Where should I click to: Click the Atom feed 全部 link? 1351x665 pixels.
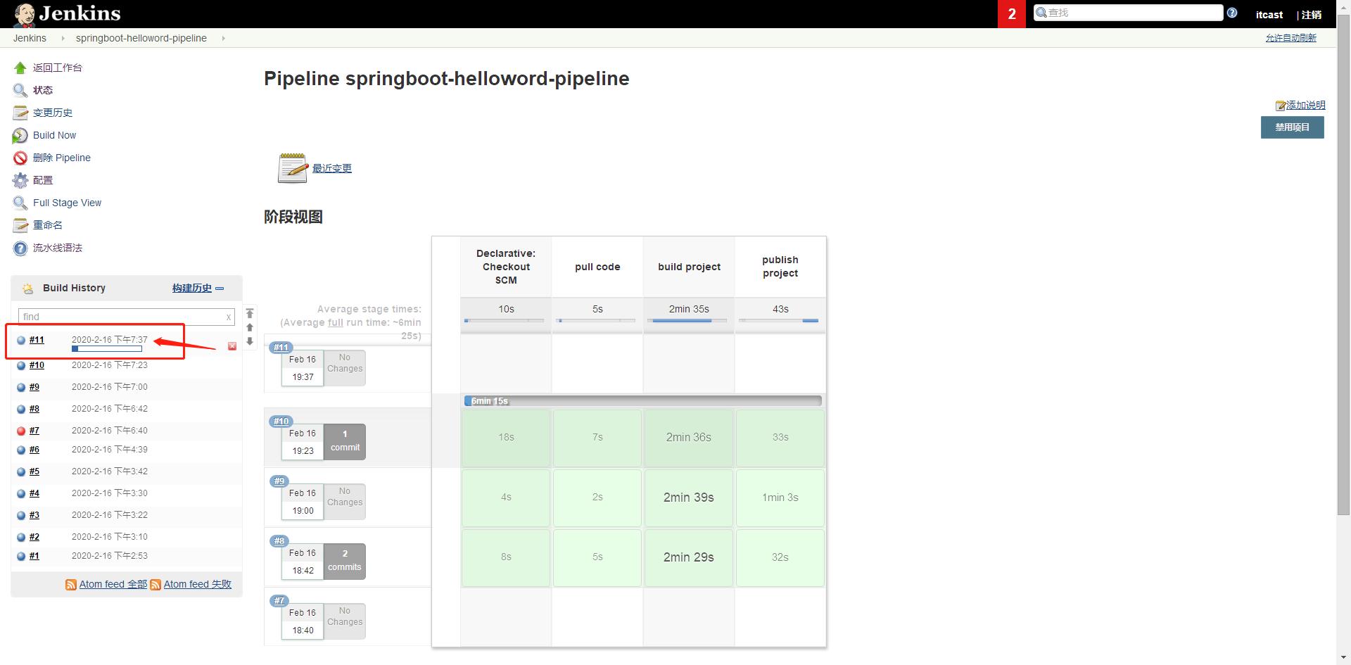click(113, 584)
